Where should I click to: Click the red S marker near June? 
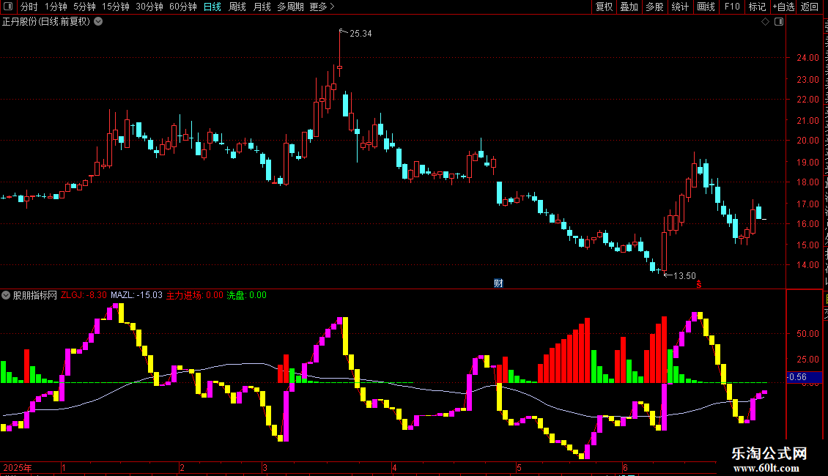[698, 284]
